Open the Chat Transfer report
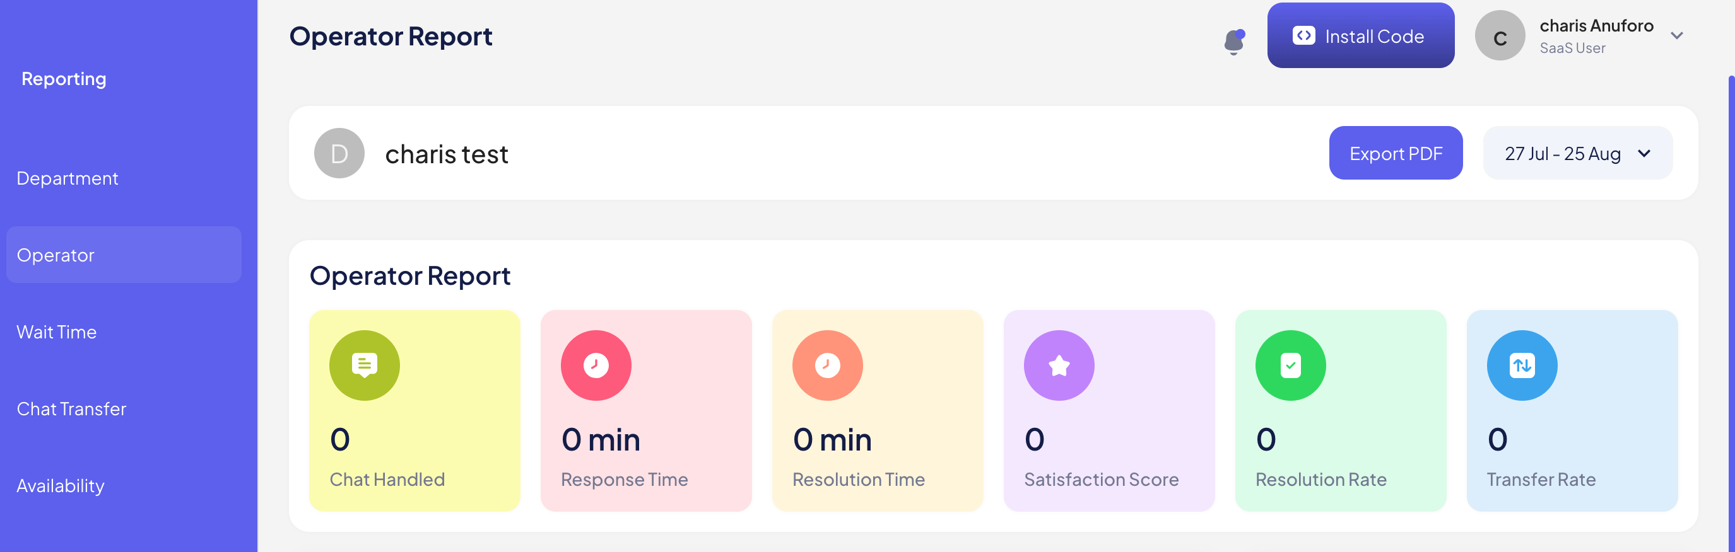The width and height of the screenshot is (1735, 552). 71,409
